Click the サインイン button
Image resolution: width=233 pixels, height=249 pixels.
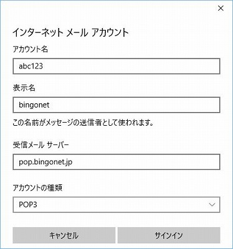click(x=169, y=235)
